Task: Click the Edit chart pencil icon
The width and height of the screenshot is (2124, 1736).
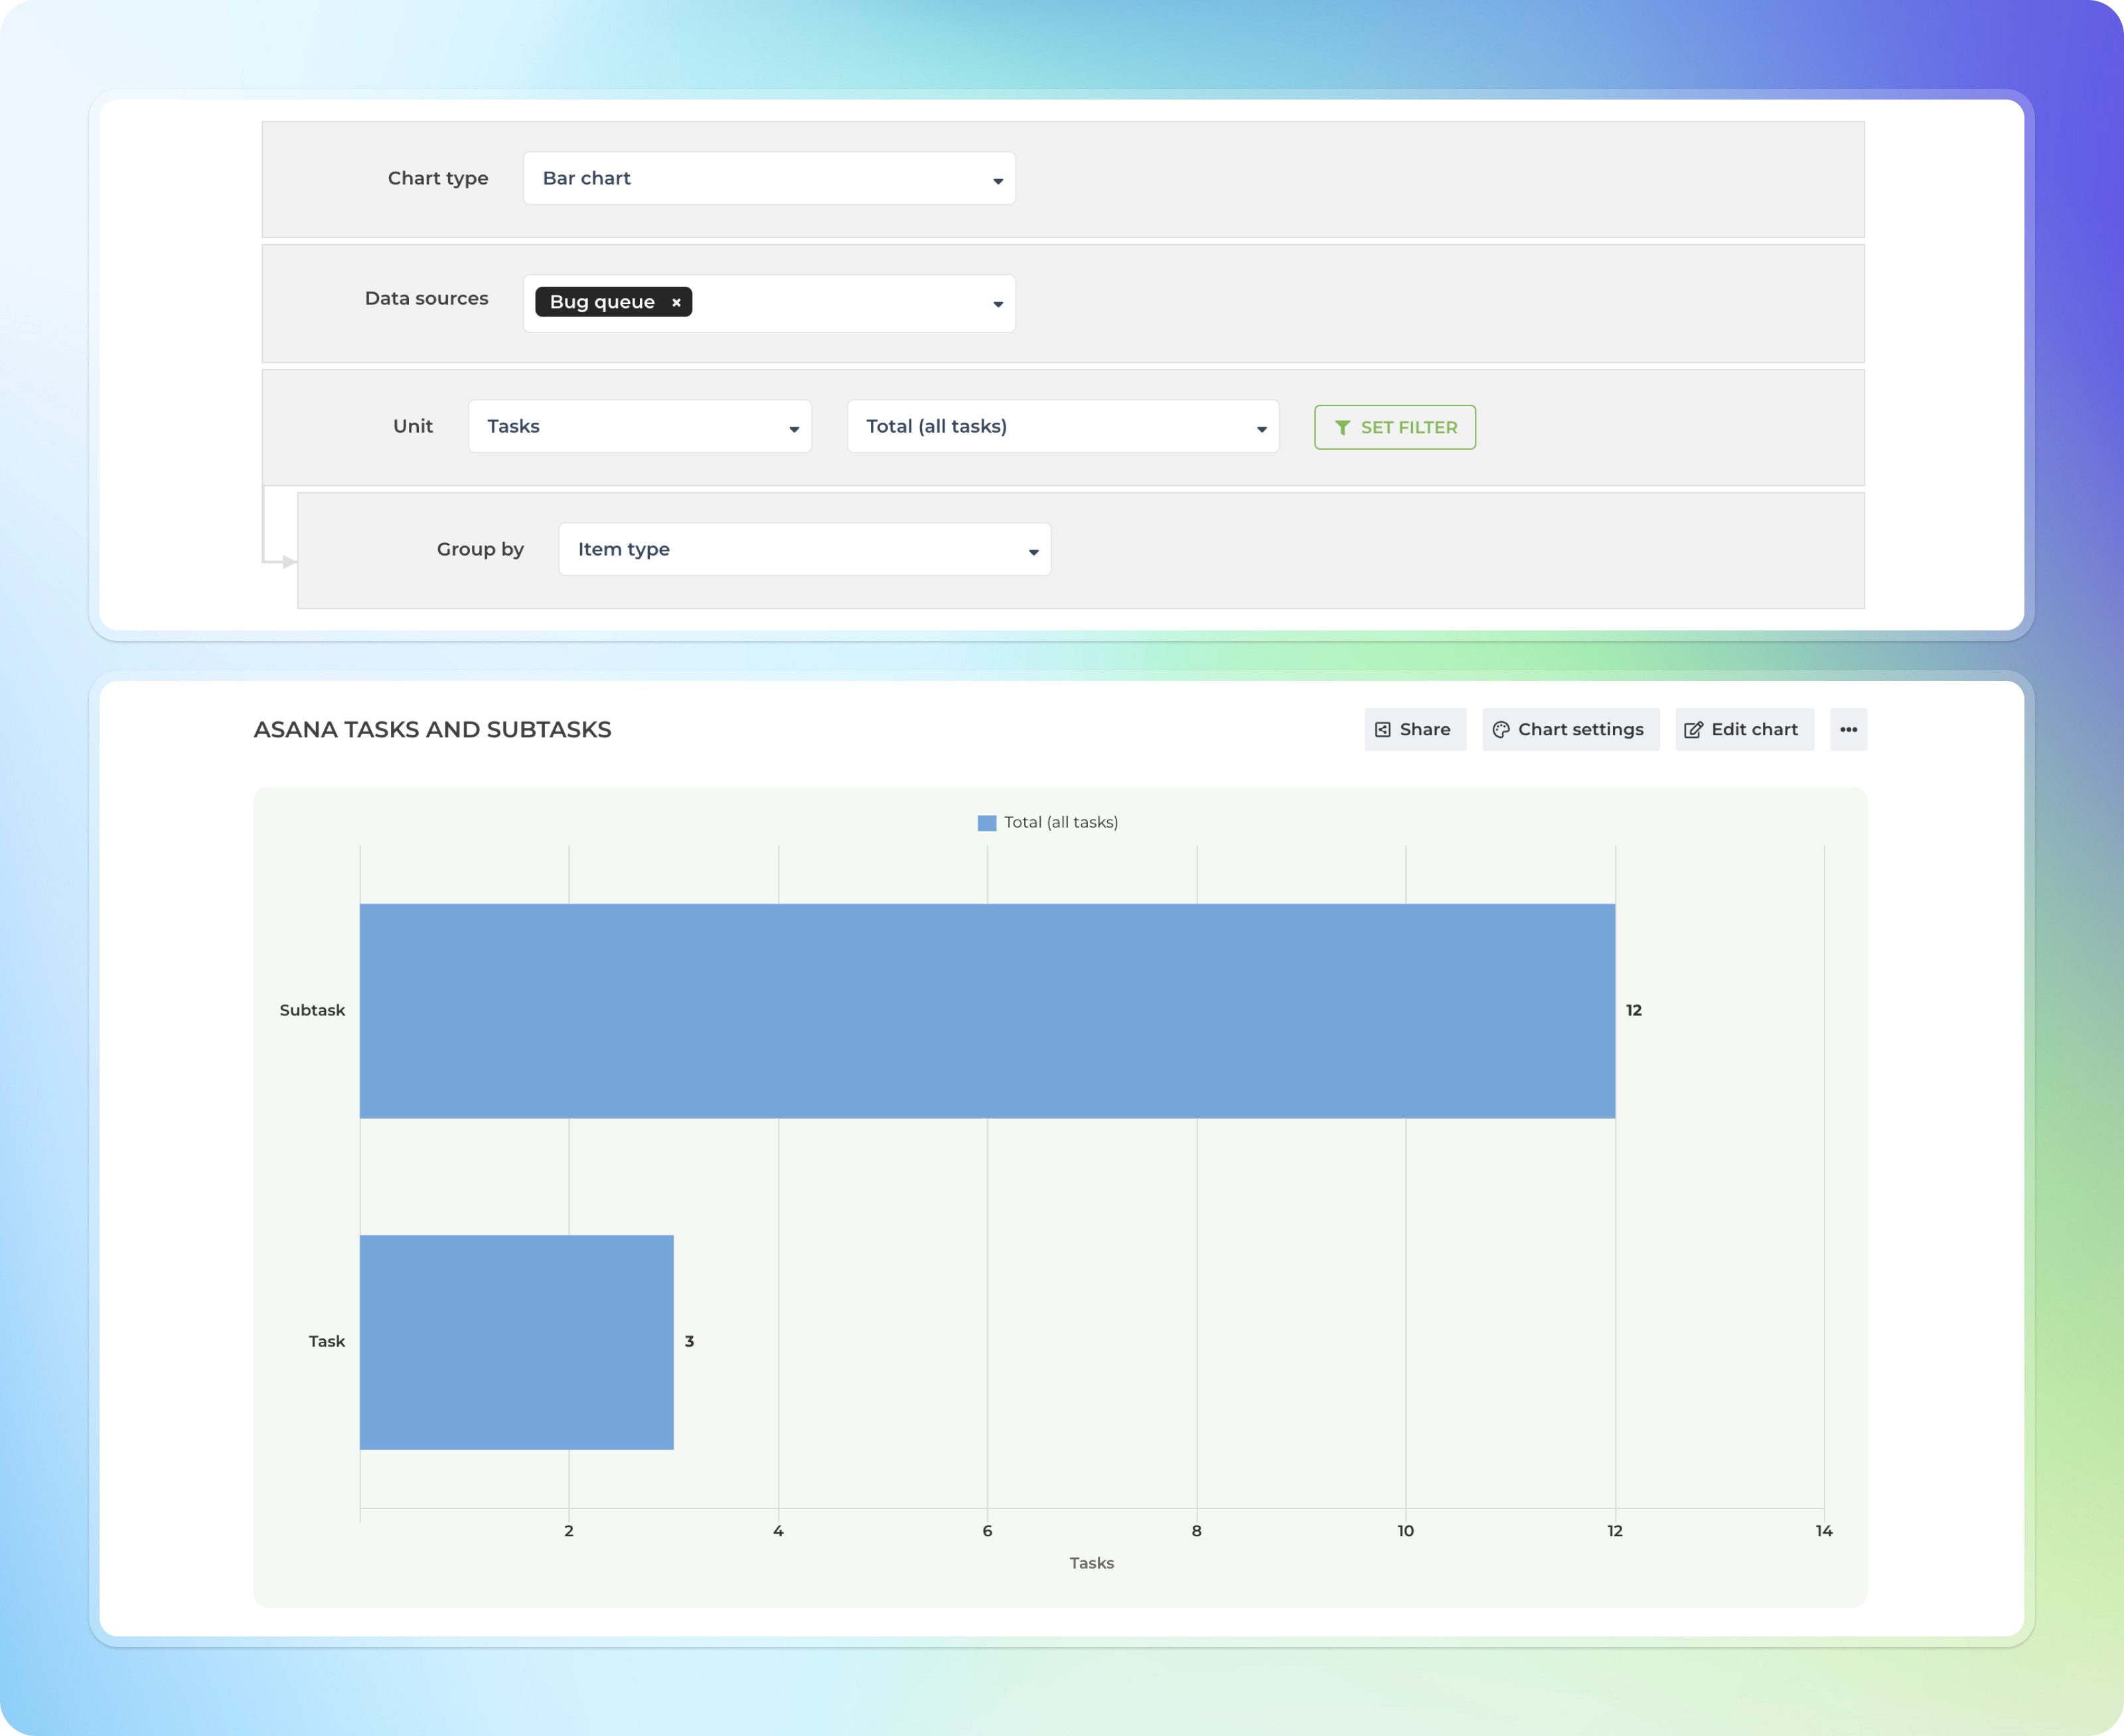Action: (1693, 730)
